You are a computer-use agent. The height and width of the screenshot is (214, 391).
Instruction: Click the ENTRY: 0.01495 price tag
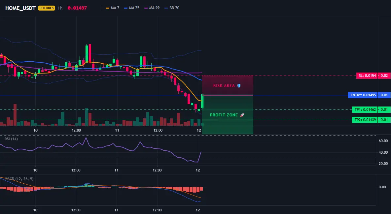363,95
